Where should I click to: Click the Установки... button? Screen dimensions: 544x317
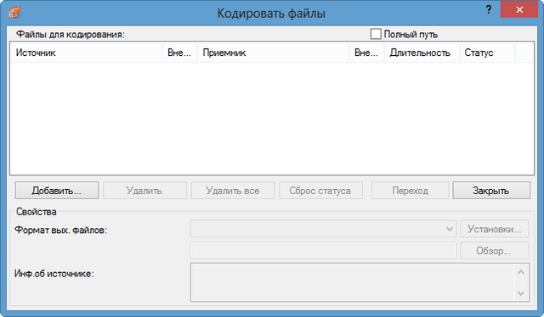click(x=495, y=229)
